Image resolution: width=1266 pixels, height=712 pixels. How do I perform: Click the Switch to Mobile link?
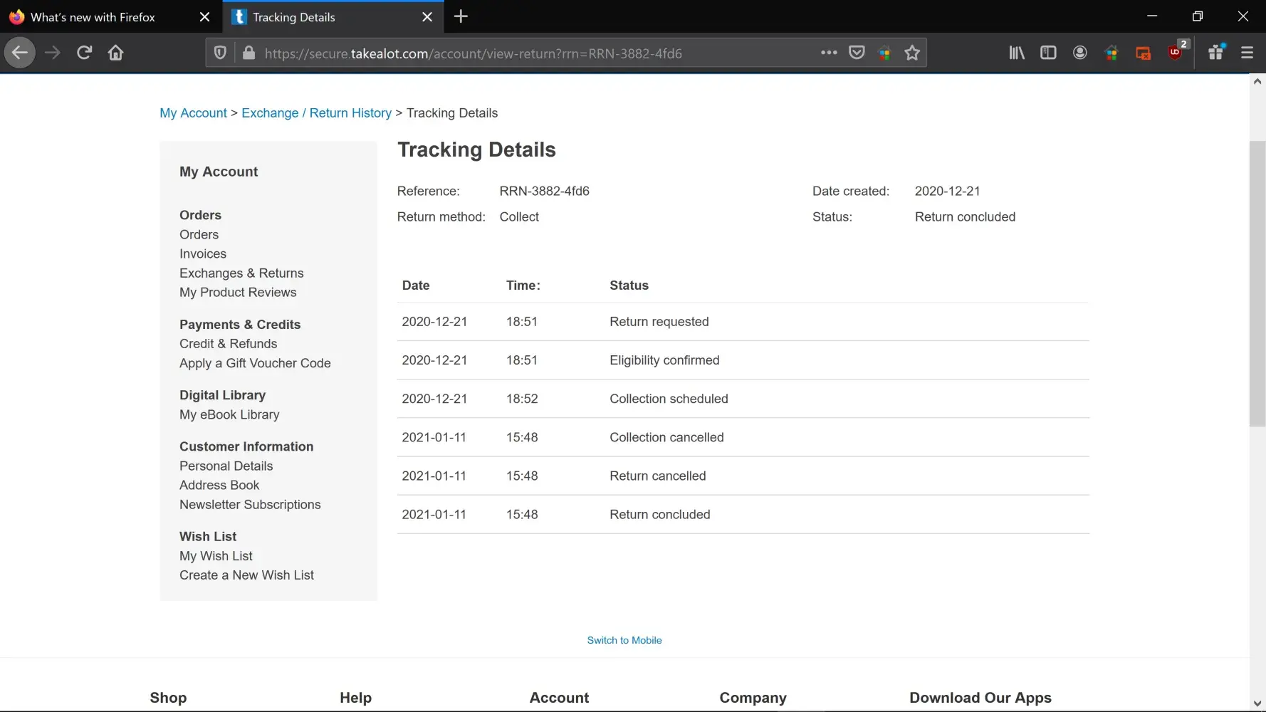(624, 640)
